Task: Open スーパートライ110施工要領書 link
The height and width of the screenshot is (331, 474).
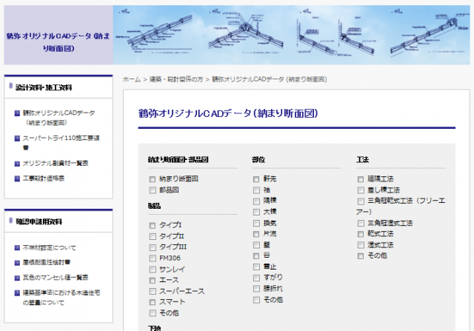Action: [x=61, y=143]
